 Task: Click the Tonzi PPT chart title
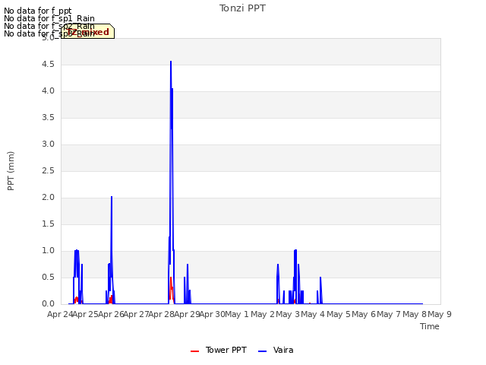(x=242, y=8)
